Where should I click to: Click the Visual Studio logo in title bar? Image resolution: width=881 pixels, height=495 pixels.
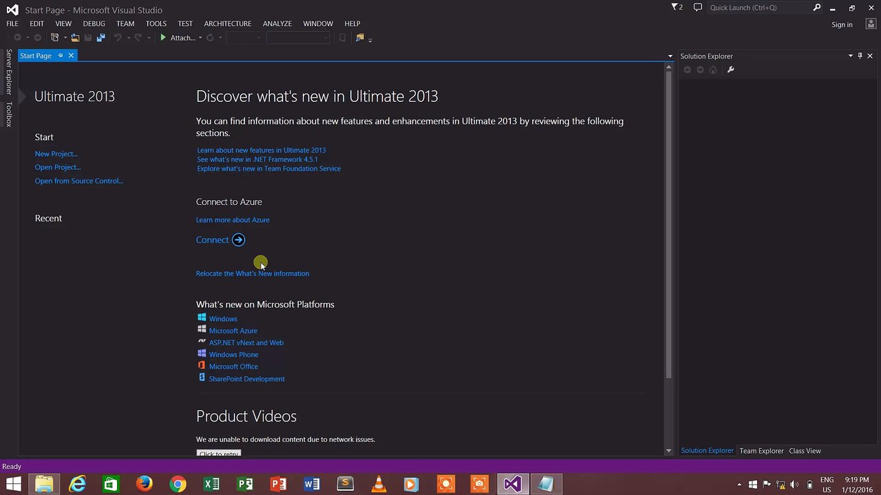pos(12,10)
